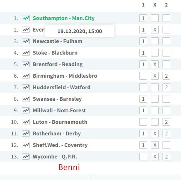Uncheck the 2 box for Huddersfield - Watford
This screenshot has width=181, height=180.
[x=166, y=87]
